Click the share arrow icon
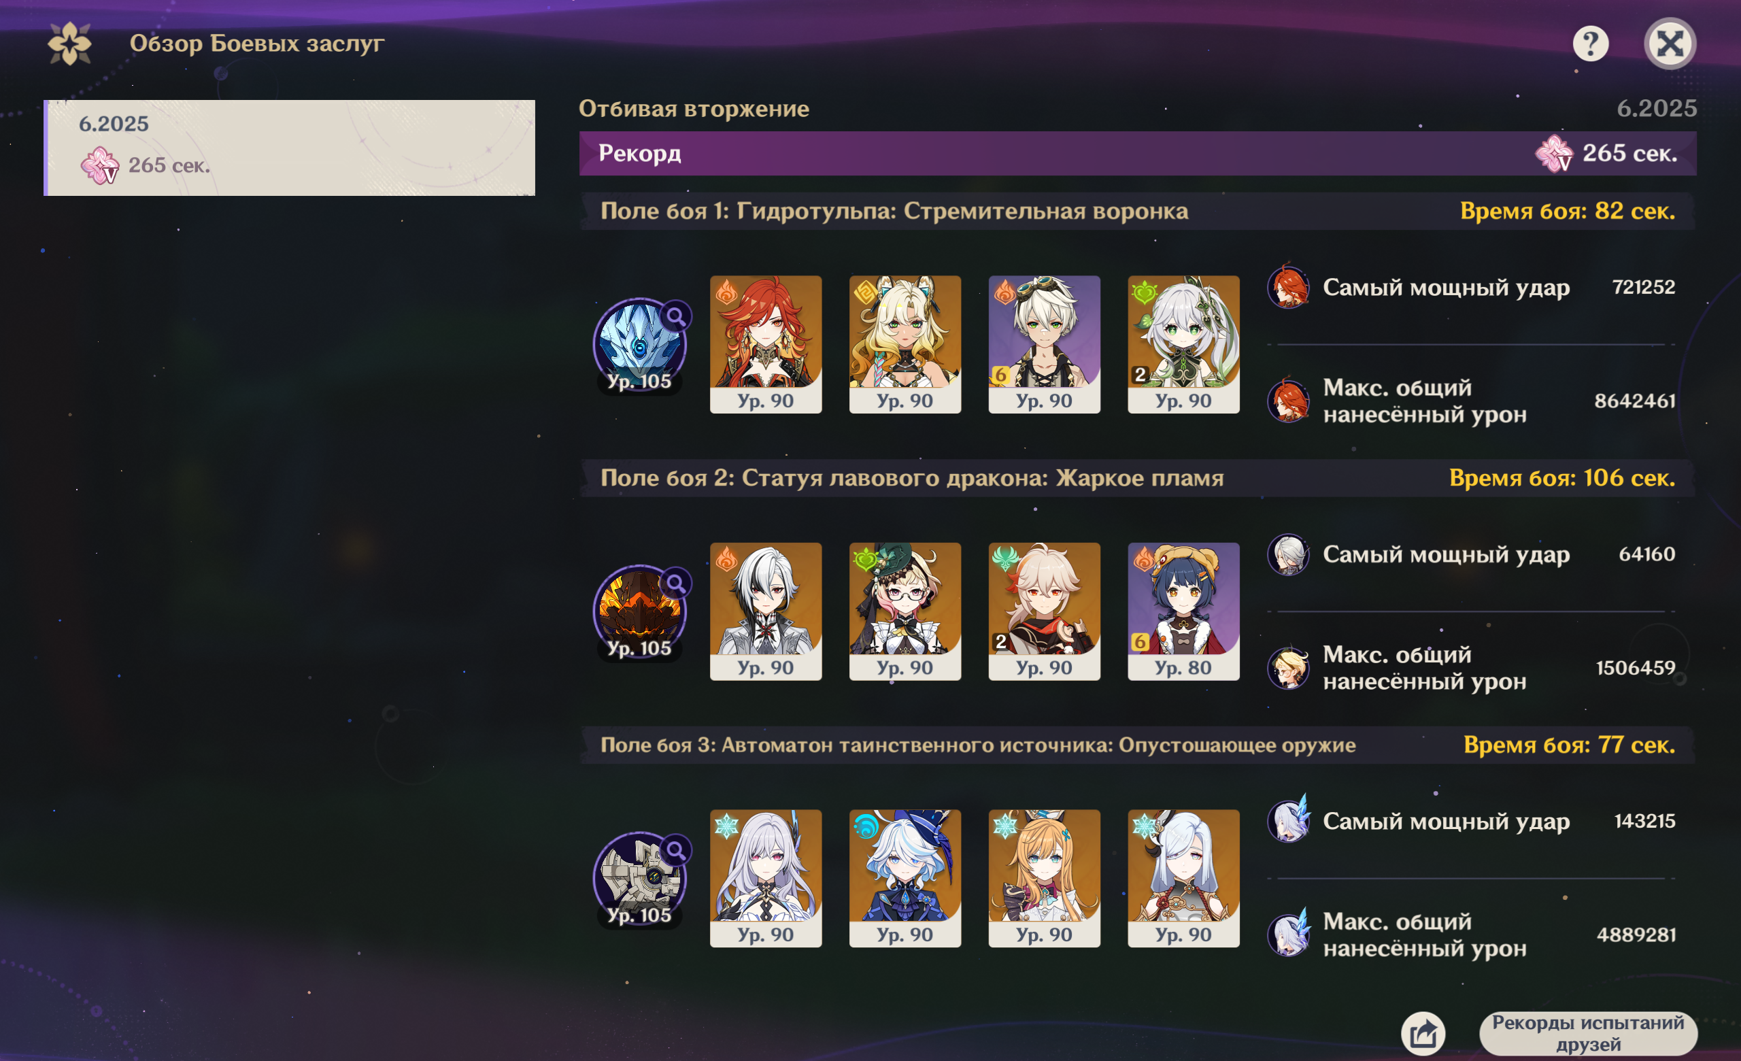The height and width of the screenshot is (1061, 1741). [x=1423, y=1032]
